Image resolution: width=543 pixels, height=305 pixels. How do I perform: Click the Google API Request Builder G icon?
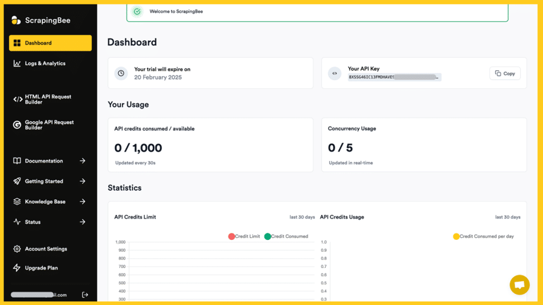pos(17,125)
